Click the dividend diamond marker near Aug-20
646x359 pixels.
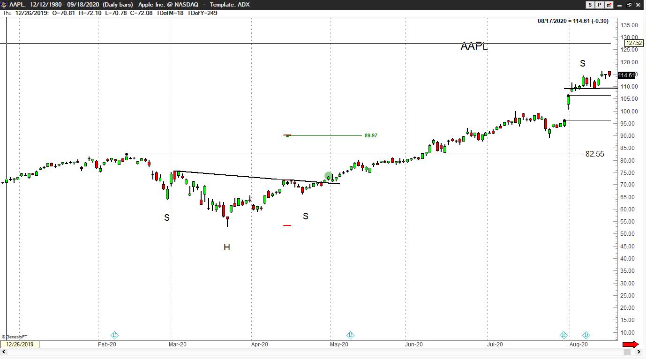click(586, 335)
